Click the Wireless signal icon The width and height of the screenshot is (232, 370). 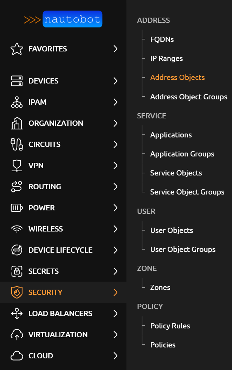pyautogui.click(x=17, y=229)
